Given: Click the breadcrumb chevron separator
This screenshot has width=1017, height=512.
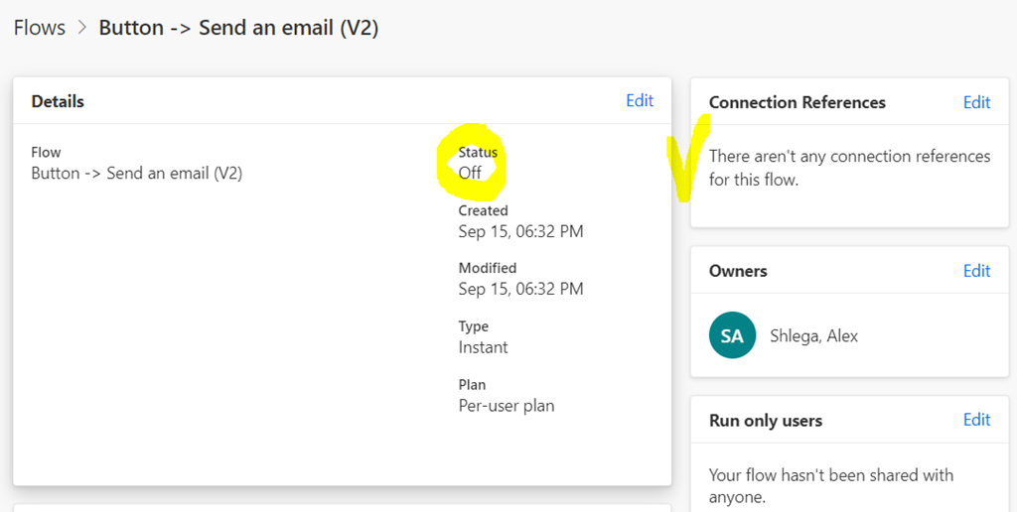Looking at the screenshot, I should [82, 28].
